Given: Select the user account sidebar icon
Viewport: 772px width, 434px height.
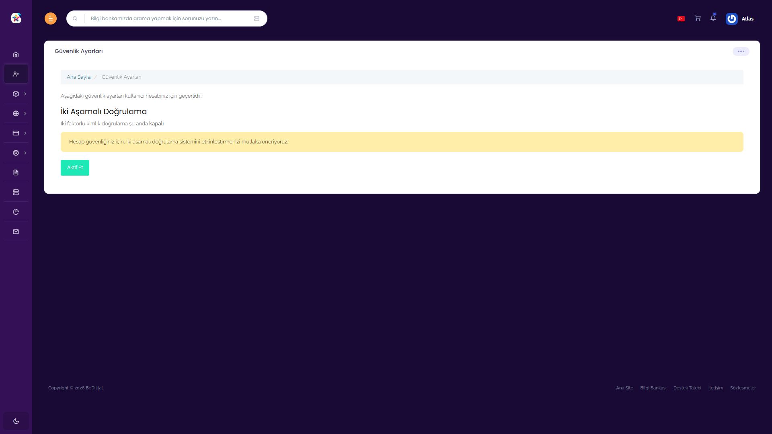Looking at the screenshot, I should (x=16, y=74).
